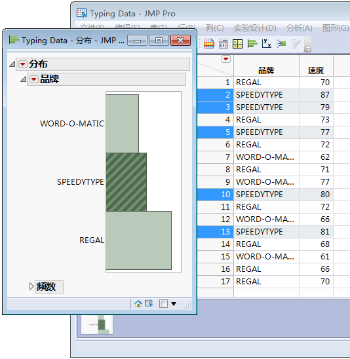This screenshot has width=350, height=359.
Task: Open the 分析(A) menu
Action: pos(299,28)
